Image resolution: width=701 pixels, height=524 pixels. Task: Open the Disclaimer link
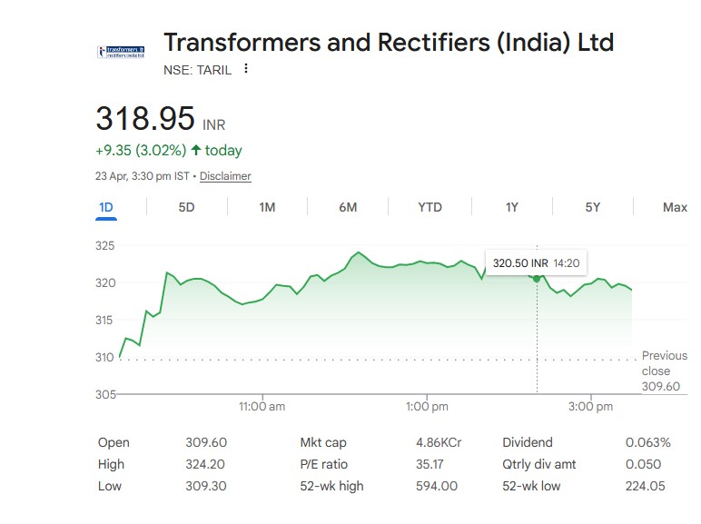tap(225, 176)
